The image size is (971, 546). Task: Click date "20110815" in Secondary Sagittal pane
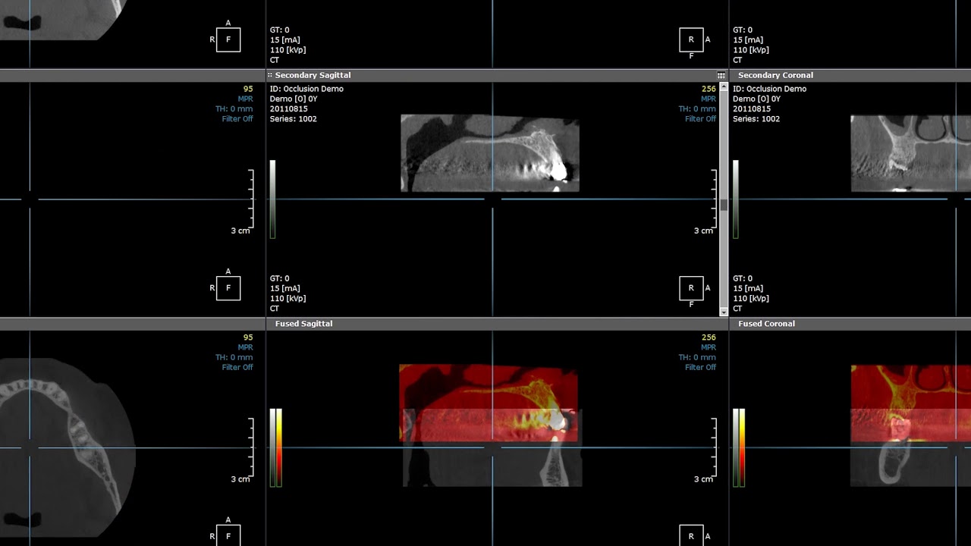288,108
